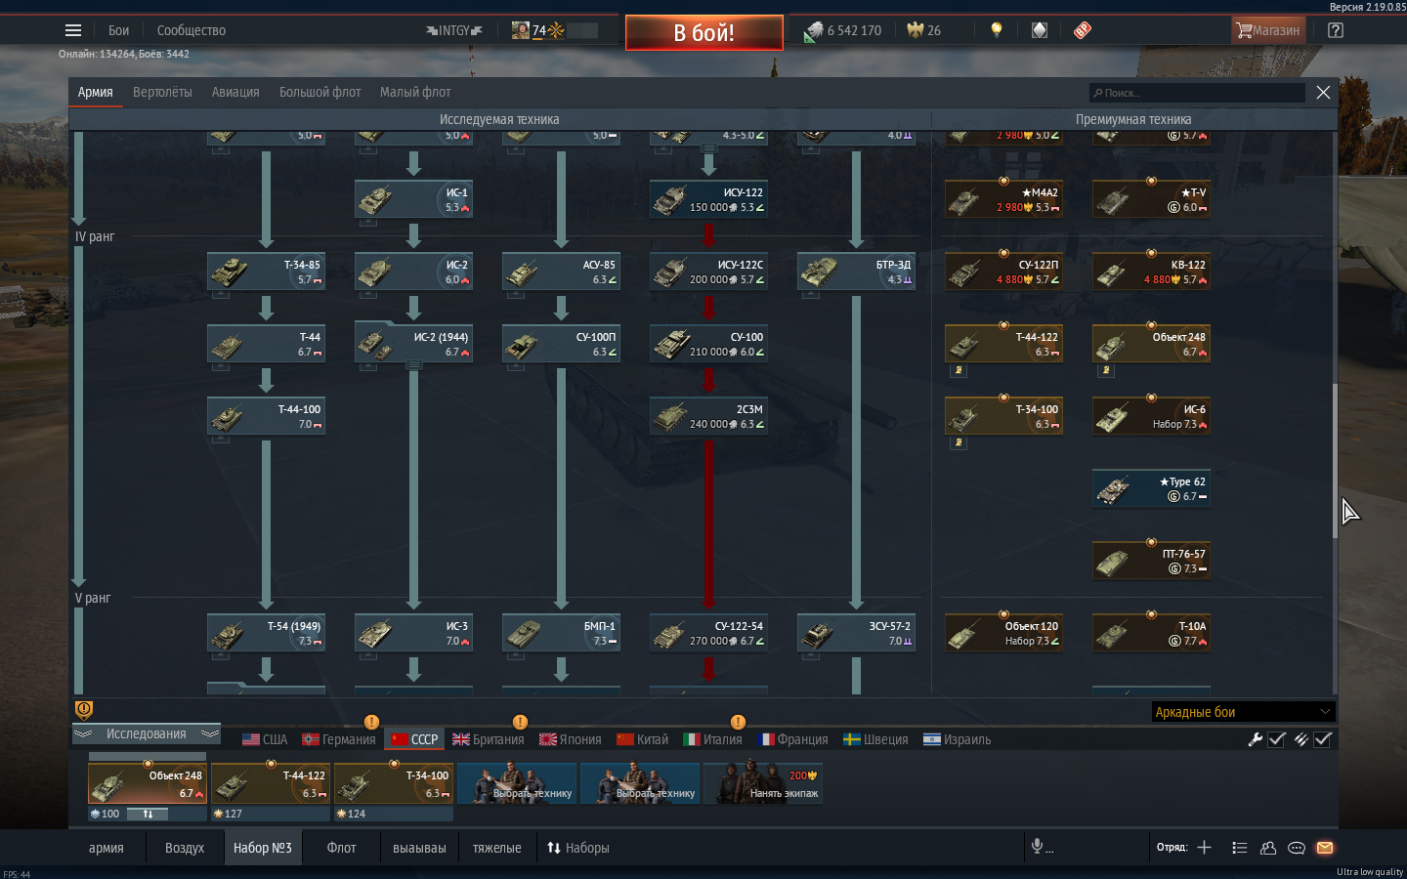The image size is (1407, 879).
Task: Open the Аркадные бои game mode dropdown
Action: [1243, 712]
